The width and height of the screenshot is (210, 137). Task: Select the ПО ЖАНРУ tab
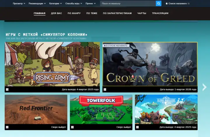point(74,13)
